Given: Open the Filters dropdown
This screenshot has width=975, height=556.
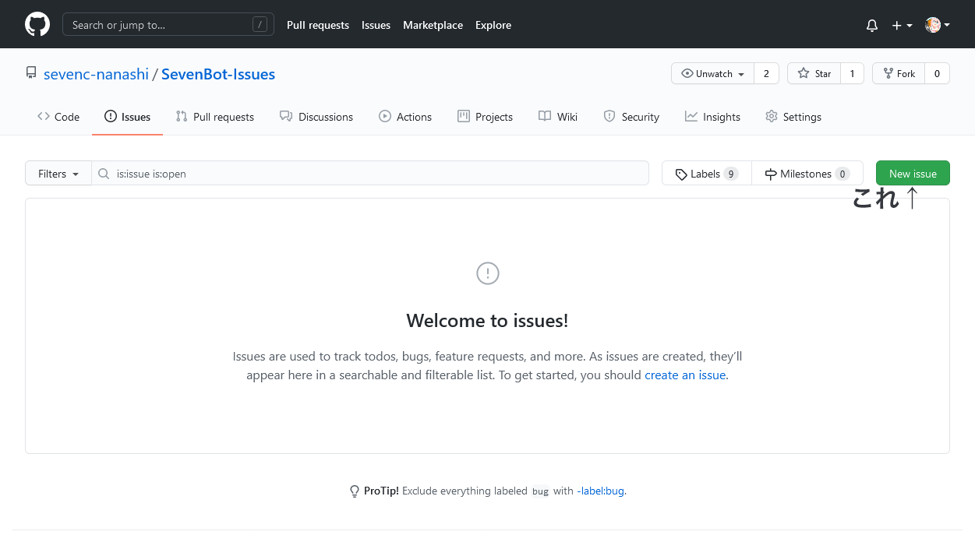Looking at the screenshot, I should [x=58, y=173].
